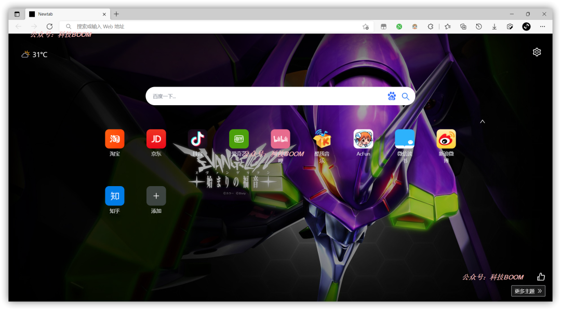Open the Kuwo music shortcut
Screen dimensions: 561x310
[x=322, y=139]
